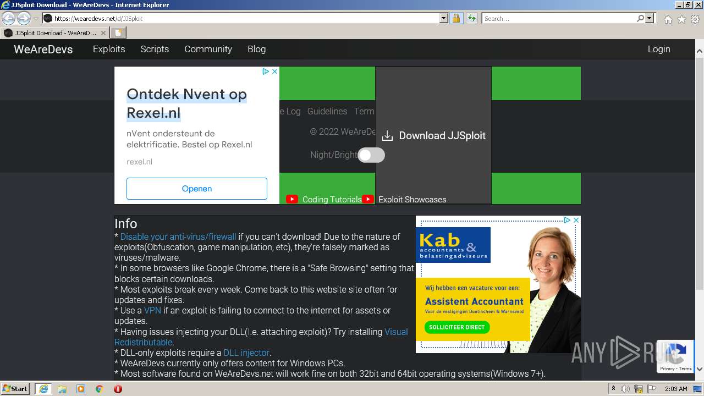This screenshot has width=704, height=396.
Task: Click Solliciteer Direct button in ad
Action: [x=457, y=327]
